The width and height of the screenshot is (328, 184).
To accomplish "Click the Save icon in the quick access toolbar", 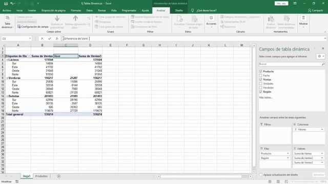I will (x=6, y=4).
